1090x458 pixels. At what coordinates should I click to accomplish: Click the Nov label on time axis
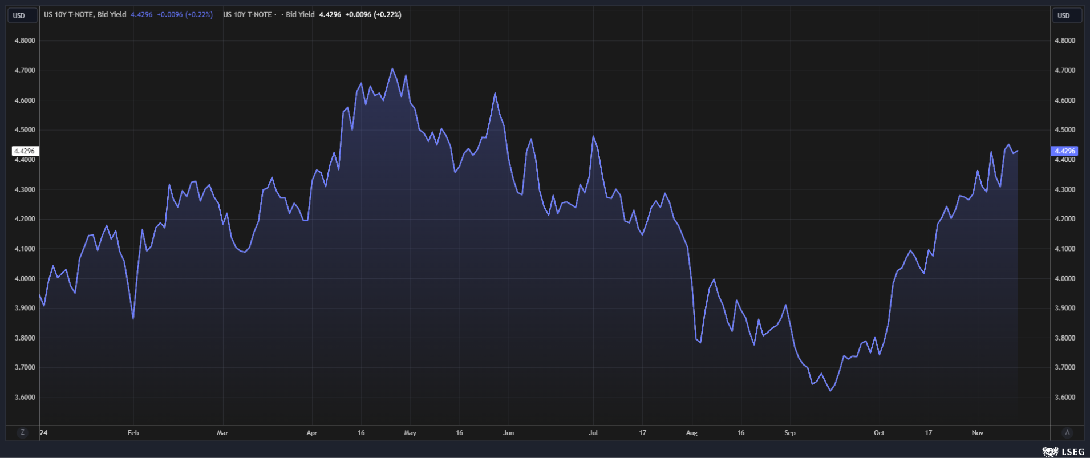click(x=978, y=433)
